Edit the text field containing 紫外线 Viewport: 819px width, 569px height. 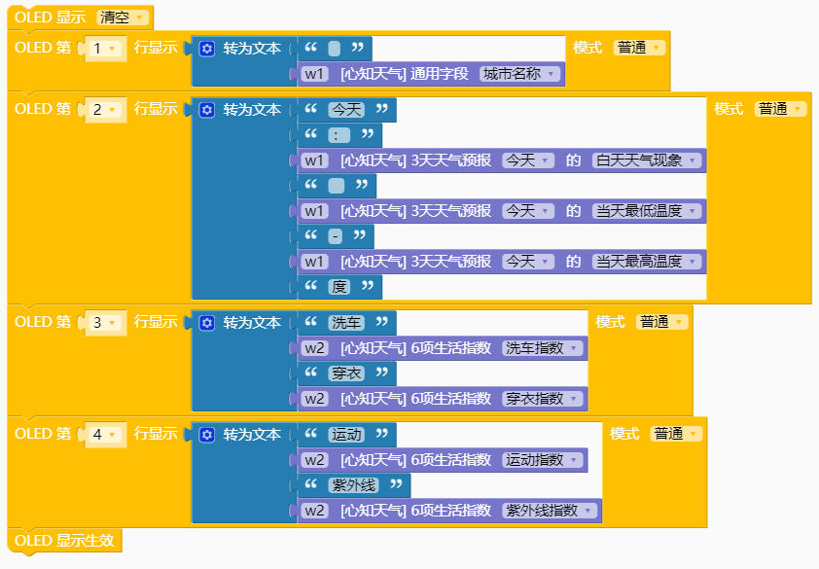pyautogui.click(x=354, y=485)
